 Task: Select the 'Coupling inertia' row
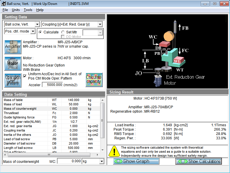pyautogui.click(x=51, y=130)
